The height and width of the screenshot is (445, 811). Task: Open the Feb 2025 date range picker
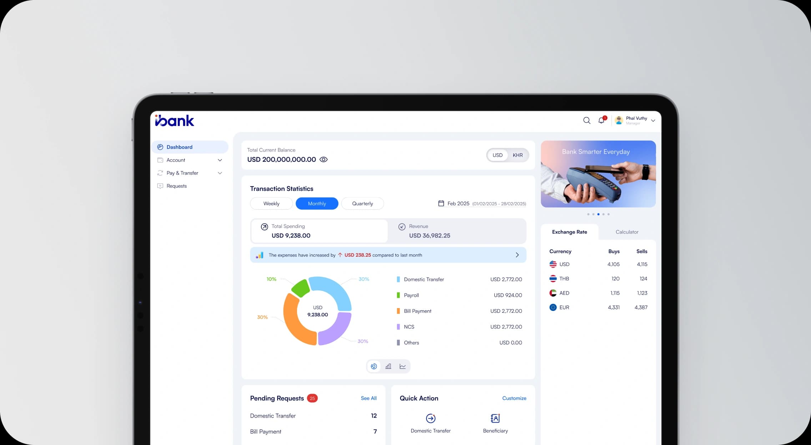pos(482,204)
